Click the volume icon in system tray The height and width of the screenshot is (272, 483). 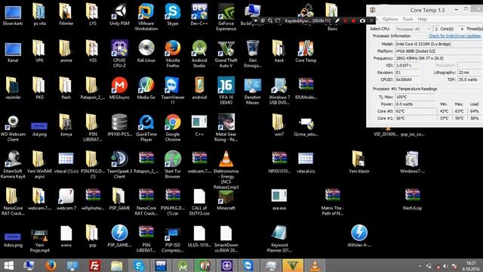point(445,266)
